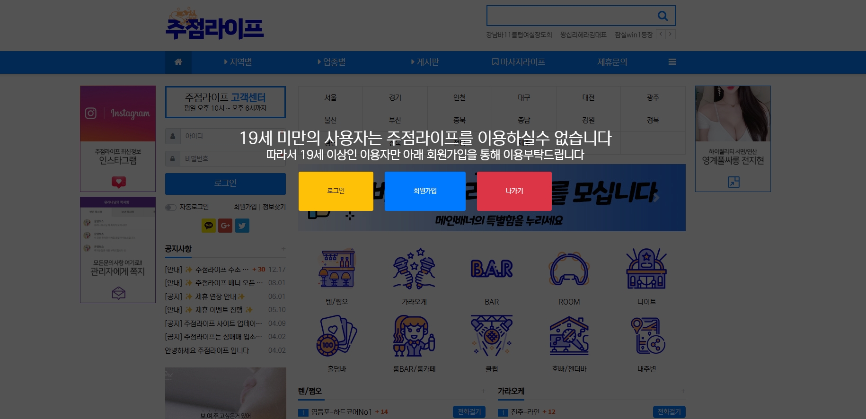Open the 나이트 category icon
This screenshot has width=866, height=419.
[646, 268]
